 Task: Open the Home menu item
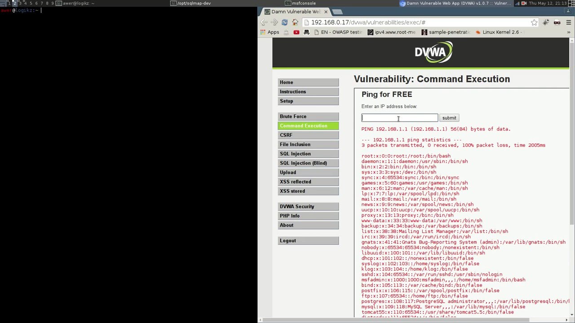coord(308,83)
